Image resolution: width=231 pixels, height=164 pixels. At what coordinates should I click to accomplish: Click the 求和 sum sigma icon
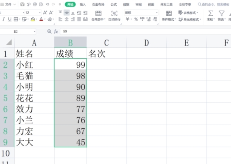[211, 14]
